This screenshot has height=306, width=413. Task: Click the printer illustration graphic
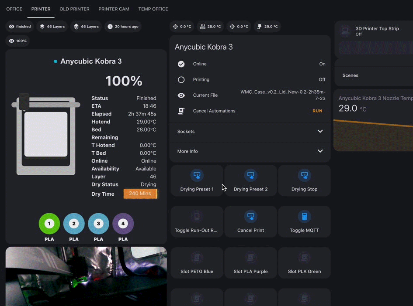[x=46, y=134]
